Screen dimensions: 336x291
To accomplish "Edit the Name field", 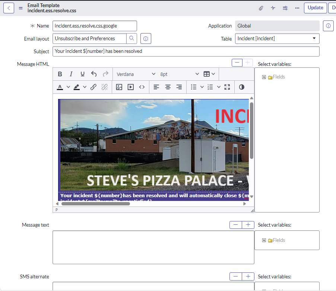I will (x=95, y=26).
